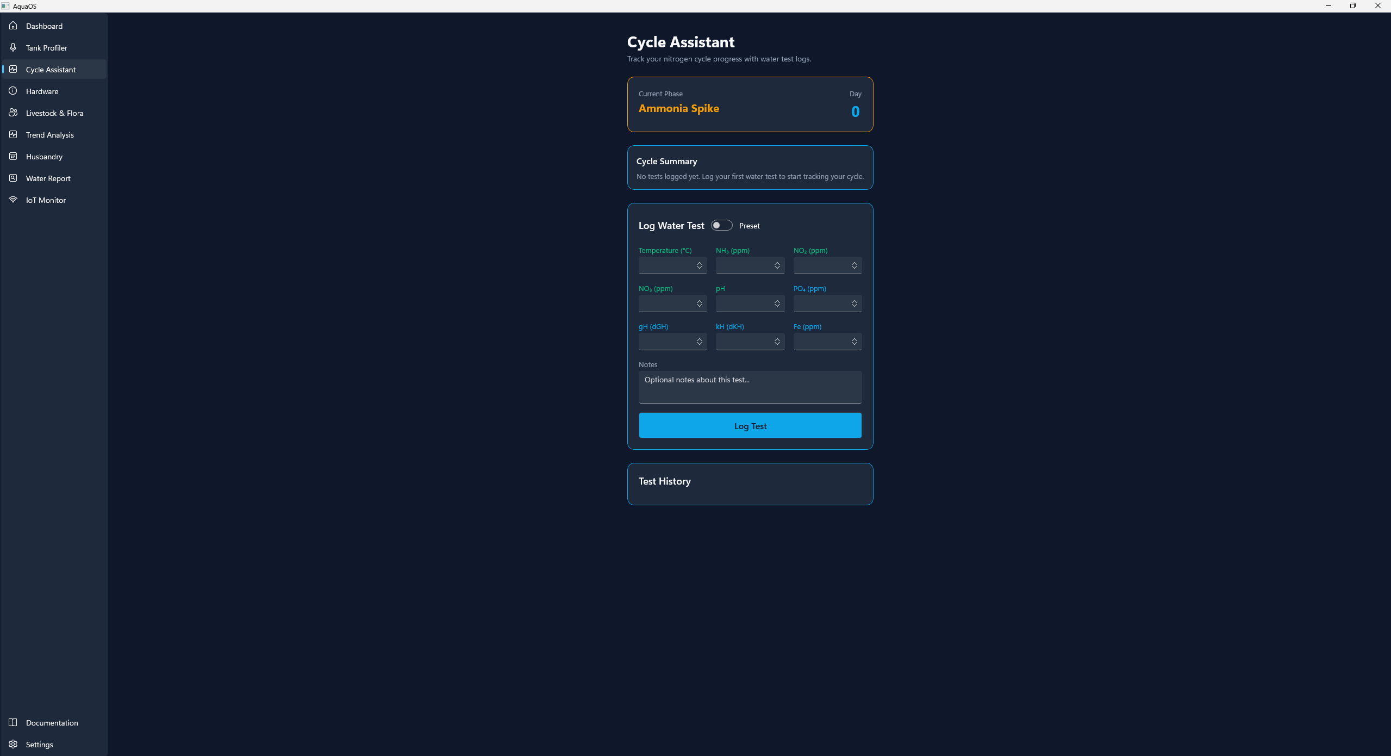Click the Husbandry calendar icon
The height and width of the screenshot is (756, 1391).
(13, 156)
